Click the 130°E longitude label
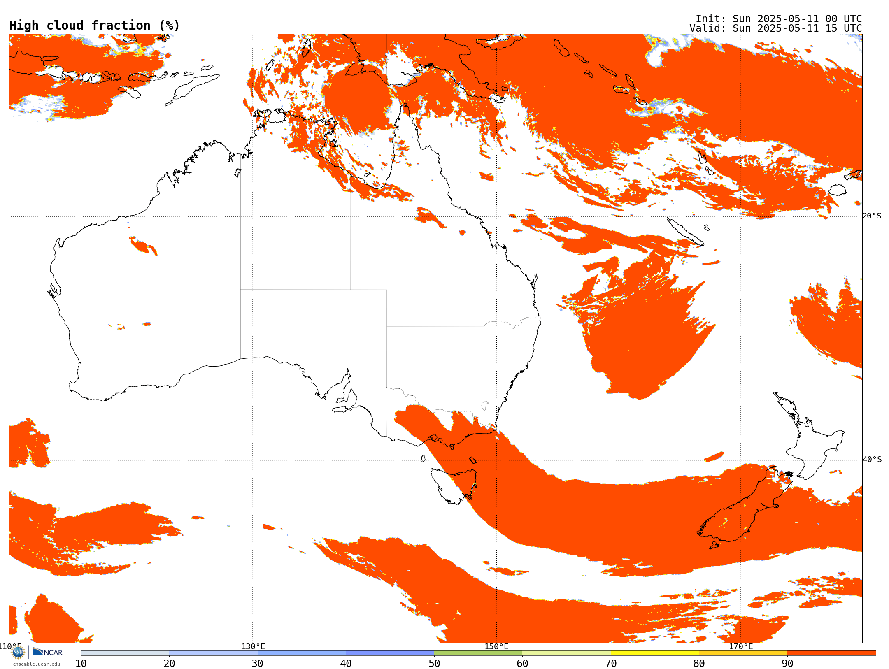 point(253,647)
